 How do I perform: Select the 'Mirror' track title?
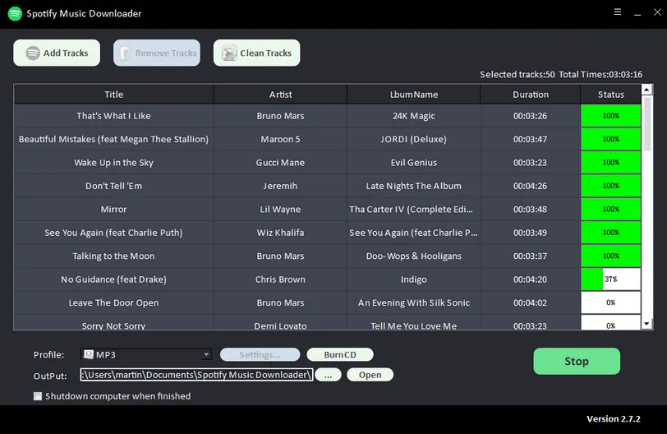[113, 210]
